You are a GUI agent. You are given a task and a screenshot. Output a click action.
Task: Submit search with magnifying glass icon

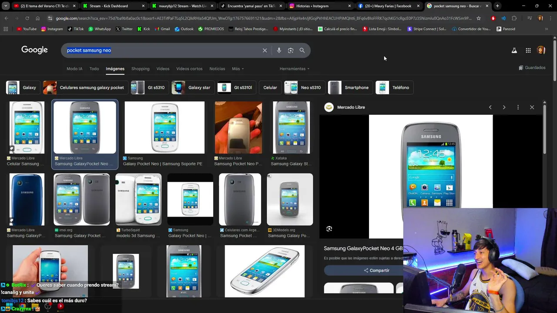click(302, 50)
